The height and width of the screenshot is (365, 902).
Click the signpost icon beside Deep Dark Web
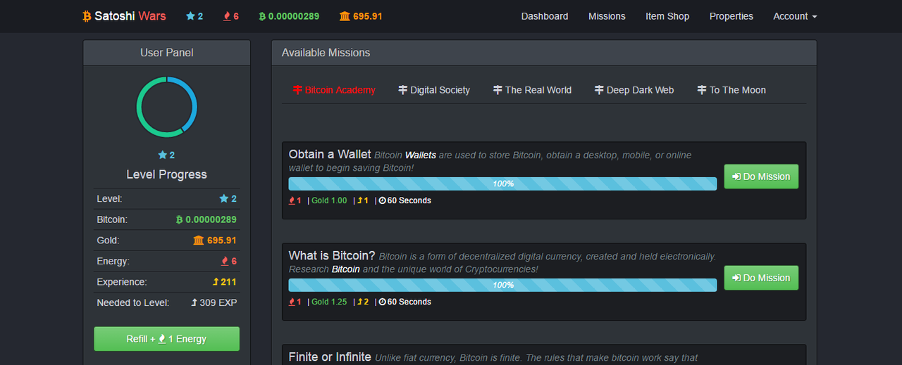(599, 90)
